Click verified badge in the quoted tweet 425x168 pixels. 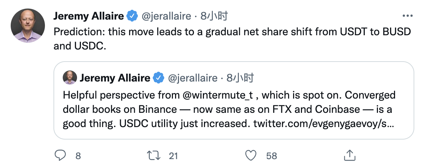[159, 78]
